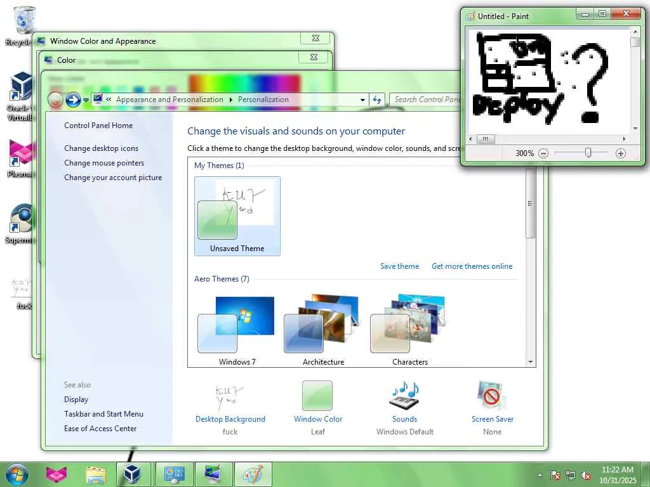
Task: Open Ease of Access Center link
Action: (x=100, y=429)
